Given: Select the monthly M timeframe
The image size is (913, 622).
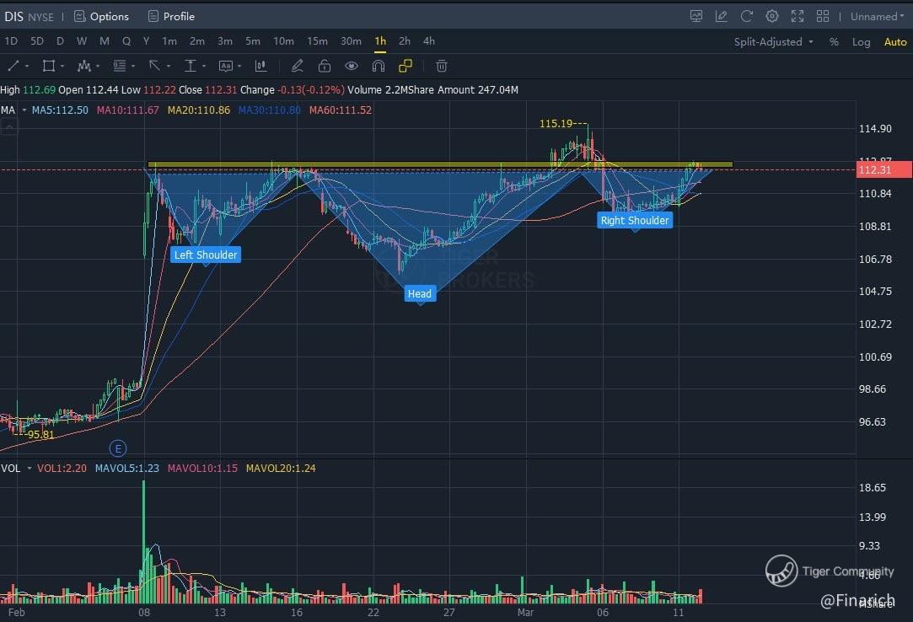Looking at the screenshot, I should [x=105, y=41].
